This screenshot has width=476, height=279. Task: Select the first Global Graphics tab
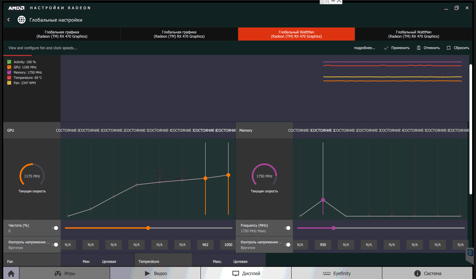pos(62,34)
